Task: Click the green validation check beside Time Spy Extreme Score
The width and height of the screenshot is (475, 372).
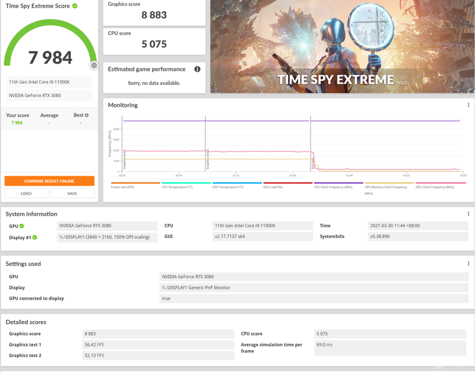Action: [x=75, y=6]
